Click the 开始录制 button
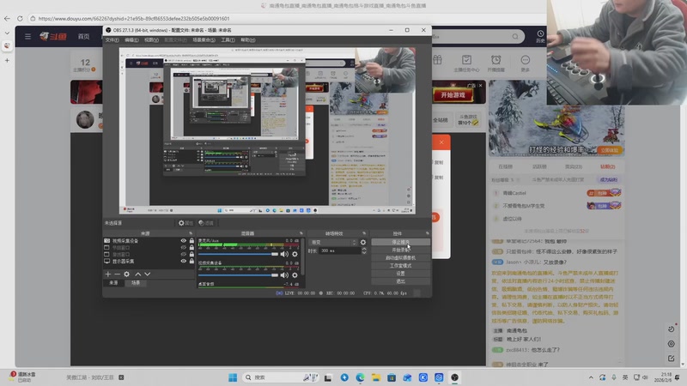 click(x=400, y=250)
